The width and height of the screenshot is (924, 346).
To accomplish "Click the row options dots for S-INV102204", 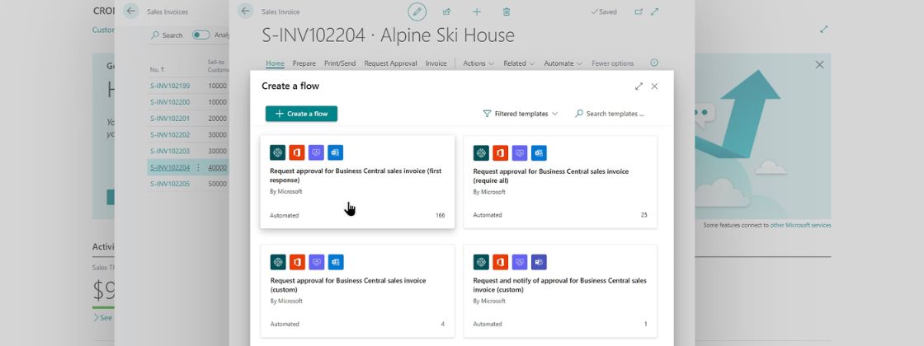I will (198, 168).
